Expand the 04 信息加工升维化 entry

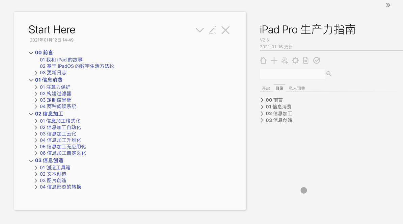click(36, 140)
